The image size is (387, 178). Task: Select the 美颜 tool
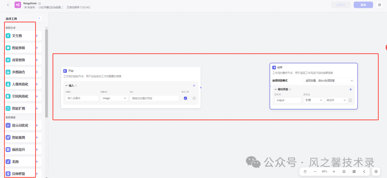20,162
